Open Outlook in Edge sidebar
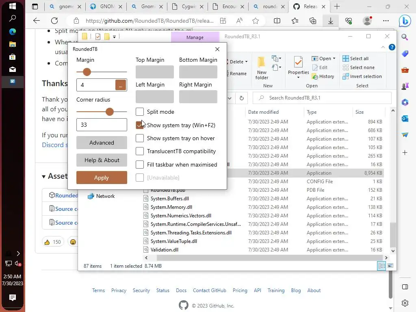This screenshot has width=416, height=312. pos(405,119)
